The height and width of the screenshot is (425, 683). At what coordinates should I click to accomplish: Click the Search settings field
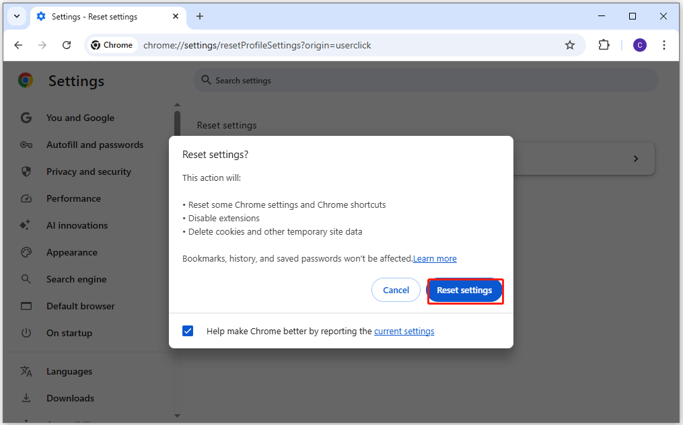425,80
